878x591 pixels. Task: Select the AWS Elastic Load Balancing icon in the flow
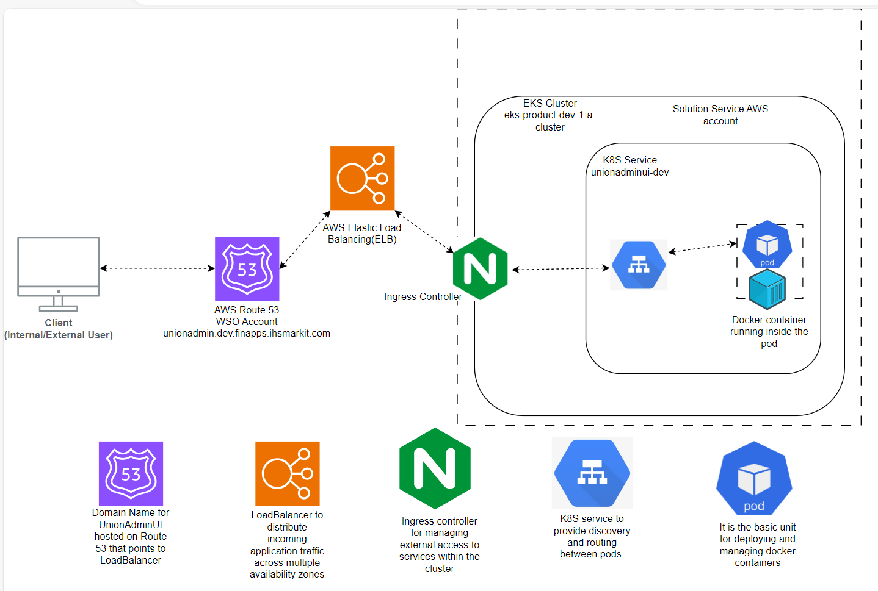[362, 179]
